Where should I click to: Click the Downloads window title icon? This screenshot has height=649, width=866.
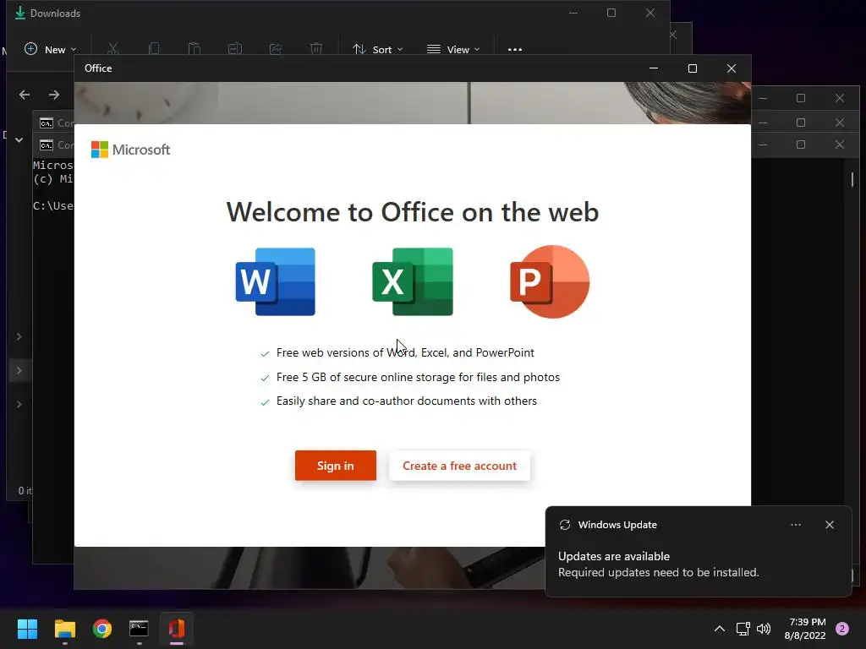[20, 13]
